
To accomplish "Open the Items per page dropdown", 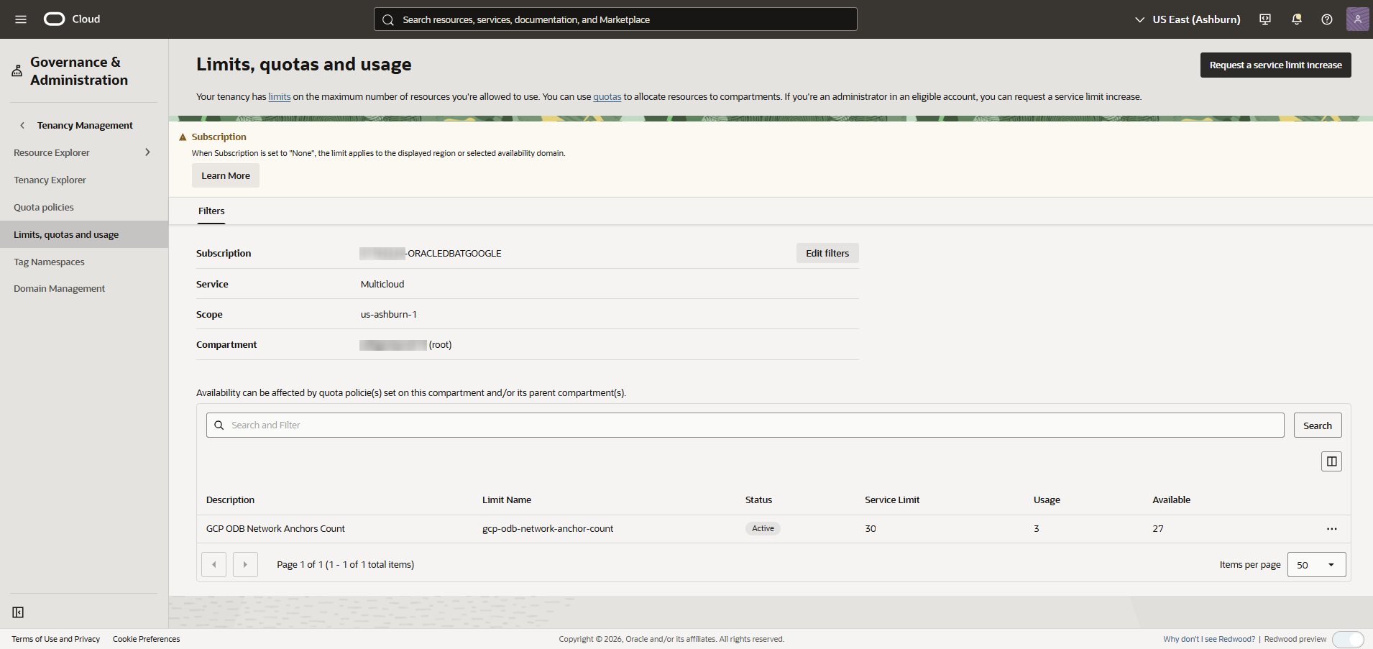I will pyautogui.click(x=1316, y=565).
